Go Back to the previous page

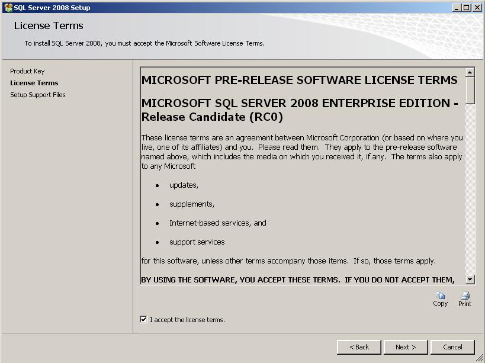tap(359, 347)
